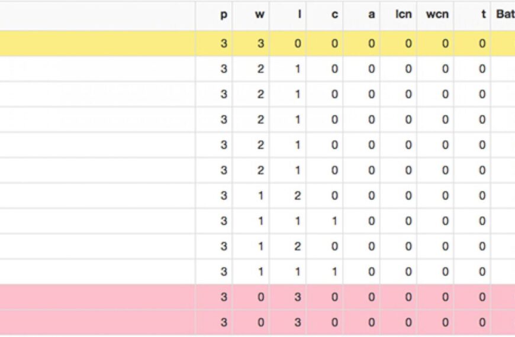Click the 'l' cell in the last pink row
Viewport: 515px width, 337px height.
[297, 323]
